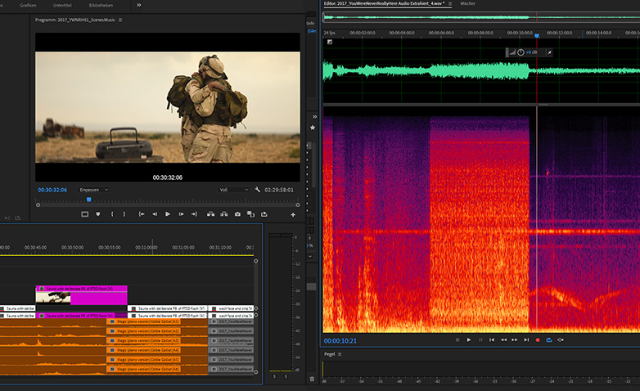
Task: Click the Extract button icon
Action: 224,214
